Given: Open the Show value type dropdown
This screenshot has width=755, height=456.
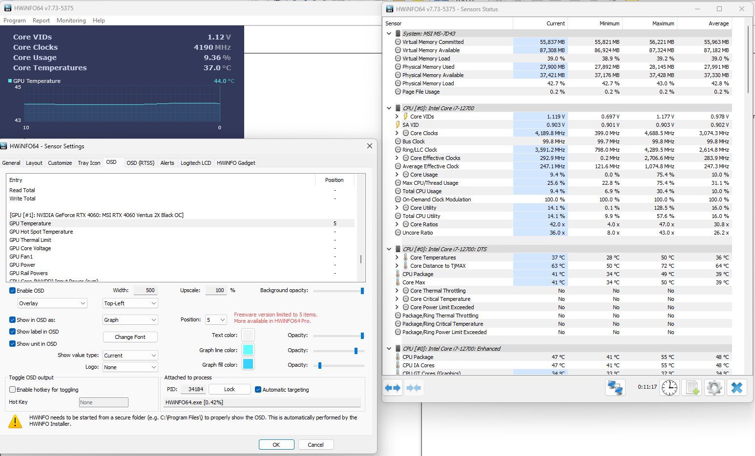Looking at the screenshot, I should pyautogui.click(x=129, y=355).
